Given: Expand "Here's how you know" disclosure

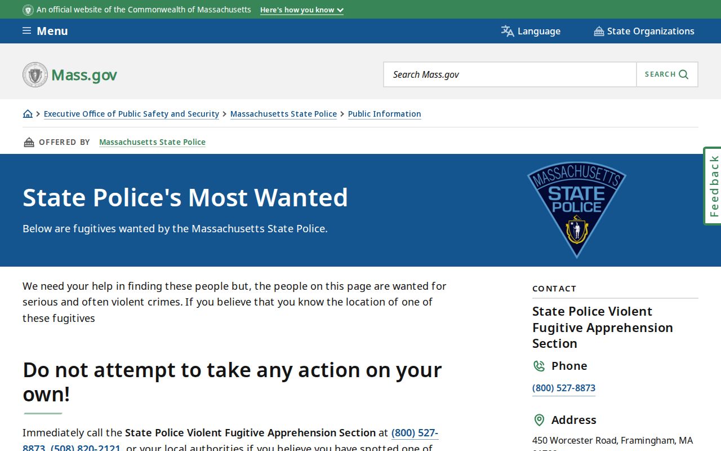Looking at the screenshot, I should 301,10.
